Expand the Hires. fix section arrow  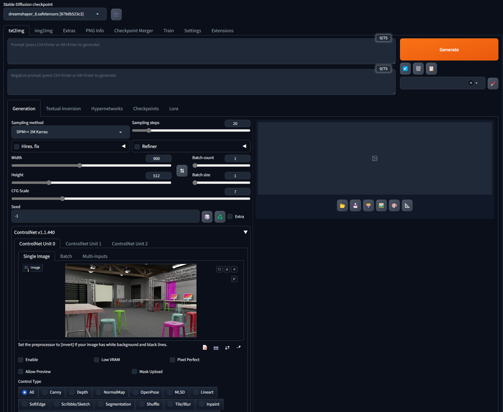[x=124, y=146]
